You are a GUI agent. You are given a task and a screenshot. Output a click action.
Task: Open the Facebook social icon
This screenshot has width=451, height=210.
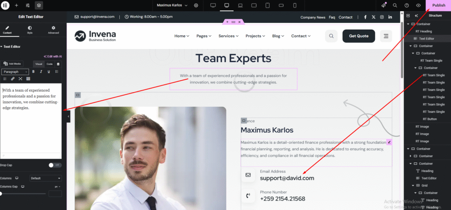pos(365,17)
